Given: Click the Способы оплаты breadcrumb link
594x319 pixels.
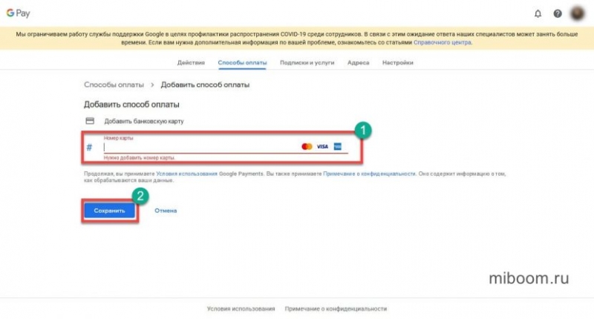Looking at the screenshot, I should pos(114,85).
